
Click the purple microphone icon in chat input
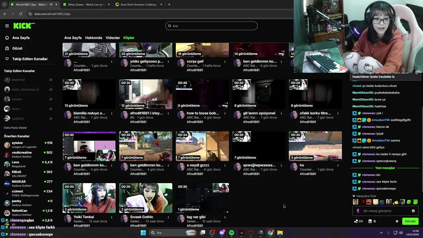(358, 211)
